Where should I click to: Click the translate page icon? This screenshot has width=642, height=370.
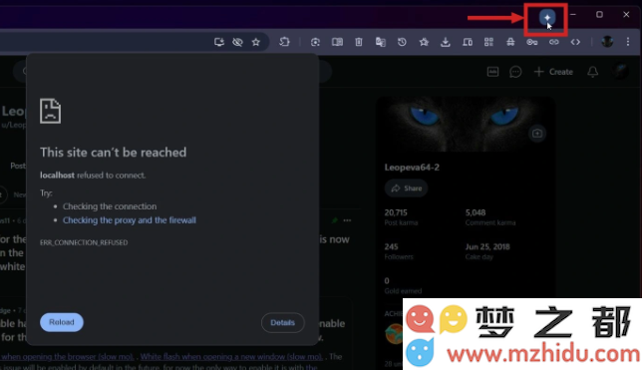click(x=381, y=42)
